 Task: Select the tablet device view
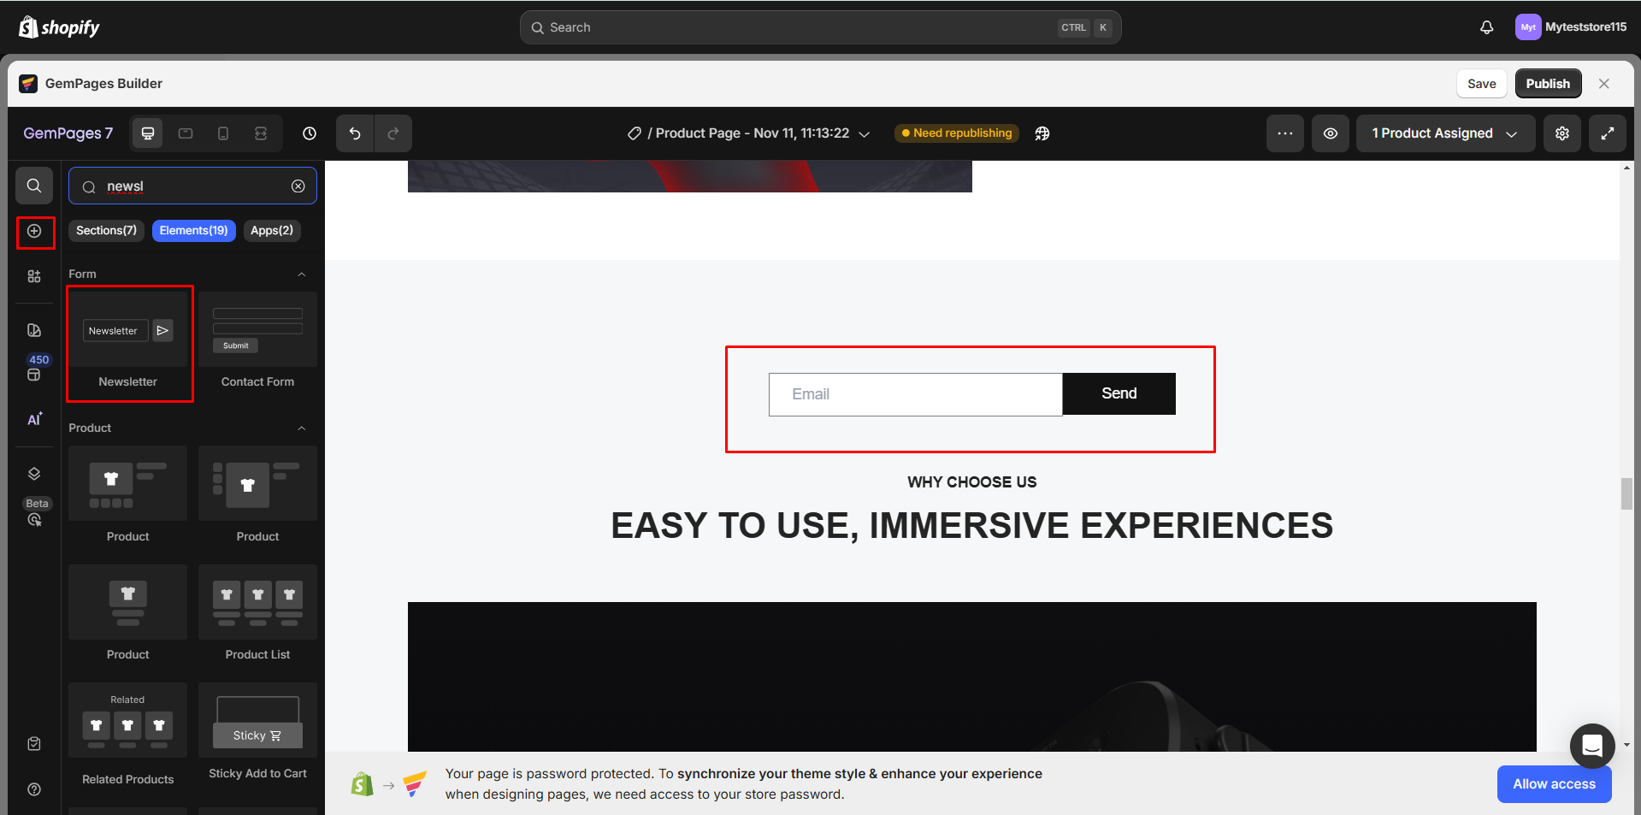click(185, 133)
